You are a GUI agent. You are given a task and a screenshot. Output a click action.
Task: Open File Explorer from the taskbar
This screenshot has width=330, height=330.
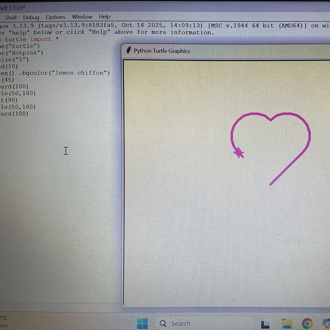tap(286, 323)
